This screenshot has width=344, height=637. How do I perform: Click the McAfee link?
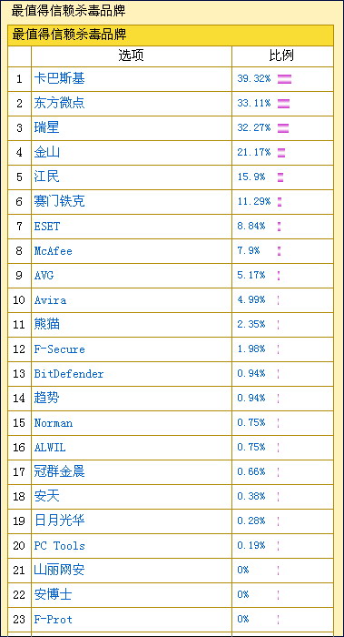[x=53, y=251]
